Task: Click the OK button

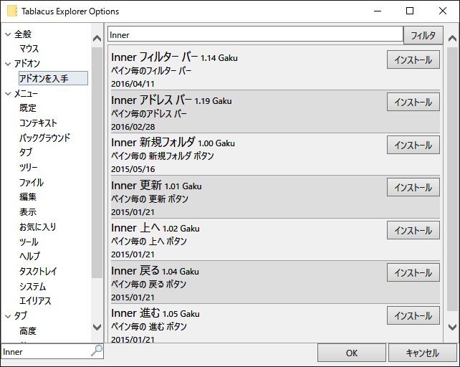Action: 352,353
